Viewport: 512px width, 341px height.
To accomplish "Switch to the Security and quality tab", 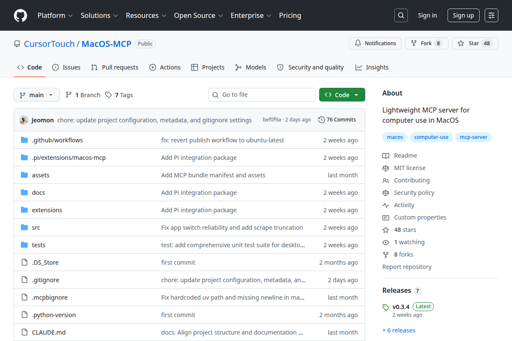I will pyautogui.click(x=311, y=67).
